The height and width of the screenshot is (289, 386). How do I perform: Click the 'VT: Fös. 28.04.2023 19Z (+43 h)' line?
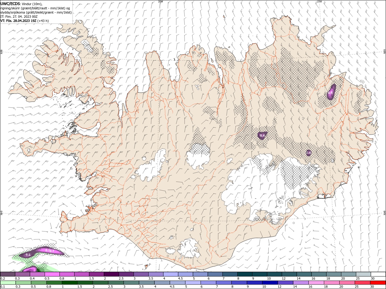pos(25,21)
